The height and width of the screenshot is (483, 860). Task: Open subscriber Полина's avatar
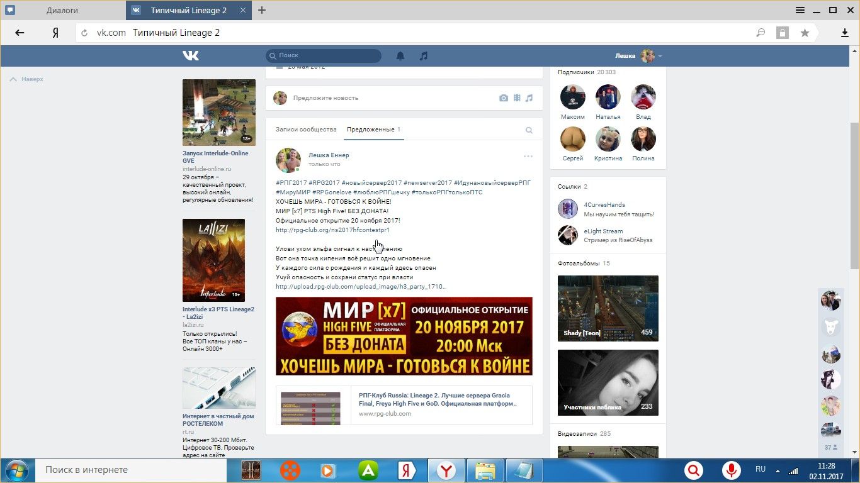[643, 139]
